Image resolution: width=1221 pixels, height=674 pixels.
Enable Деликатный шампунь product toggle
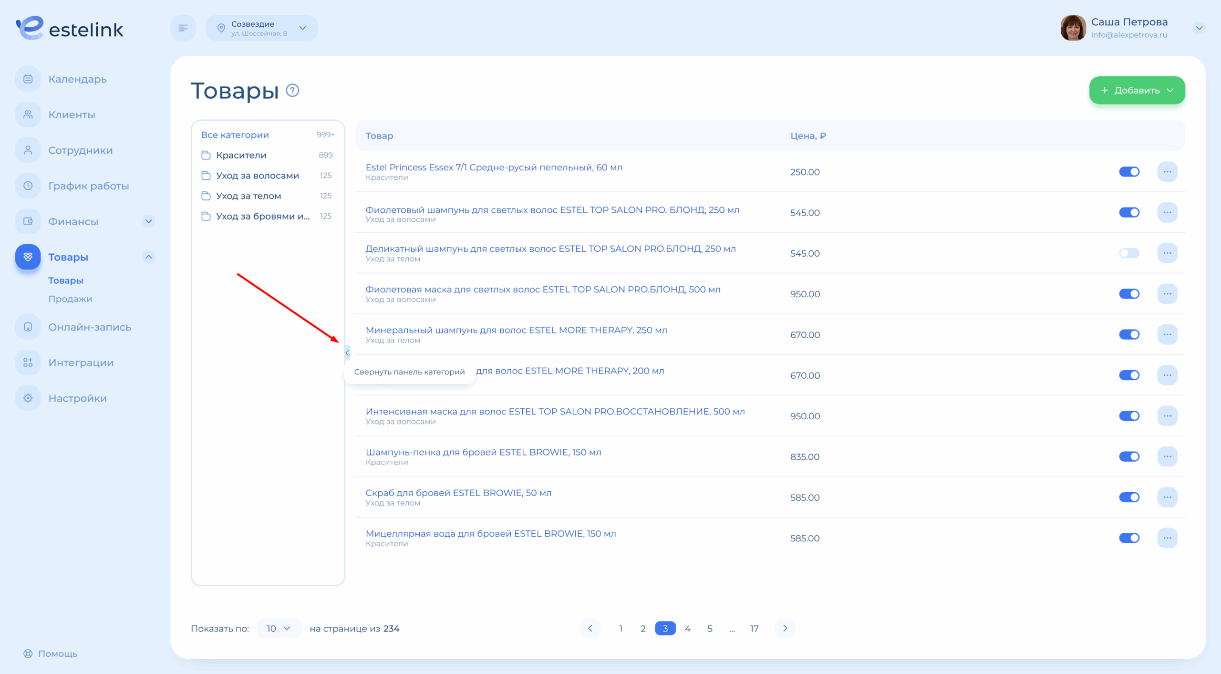pyautogui.click(x=1129, y=253)
